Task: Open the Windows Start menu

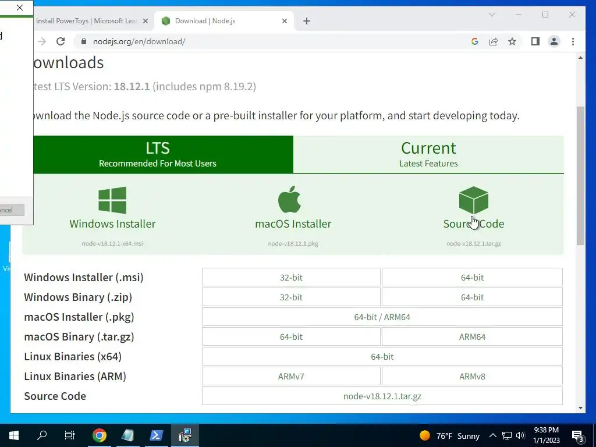Action: point(14,435)
